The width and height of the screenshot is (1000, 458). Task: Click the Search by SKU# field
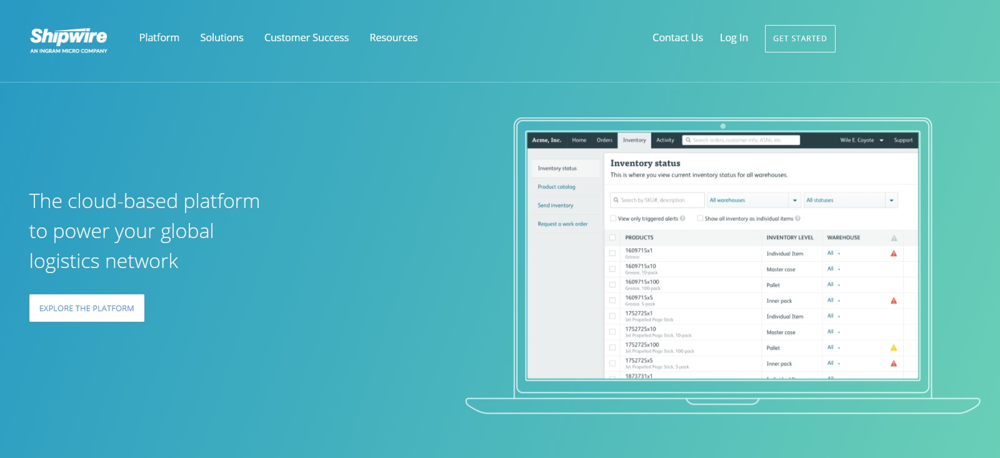coord(657,200)
